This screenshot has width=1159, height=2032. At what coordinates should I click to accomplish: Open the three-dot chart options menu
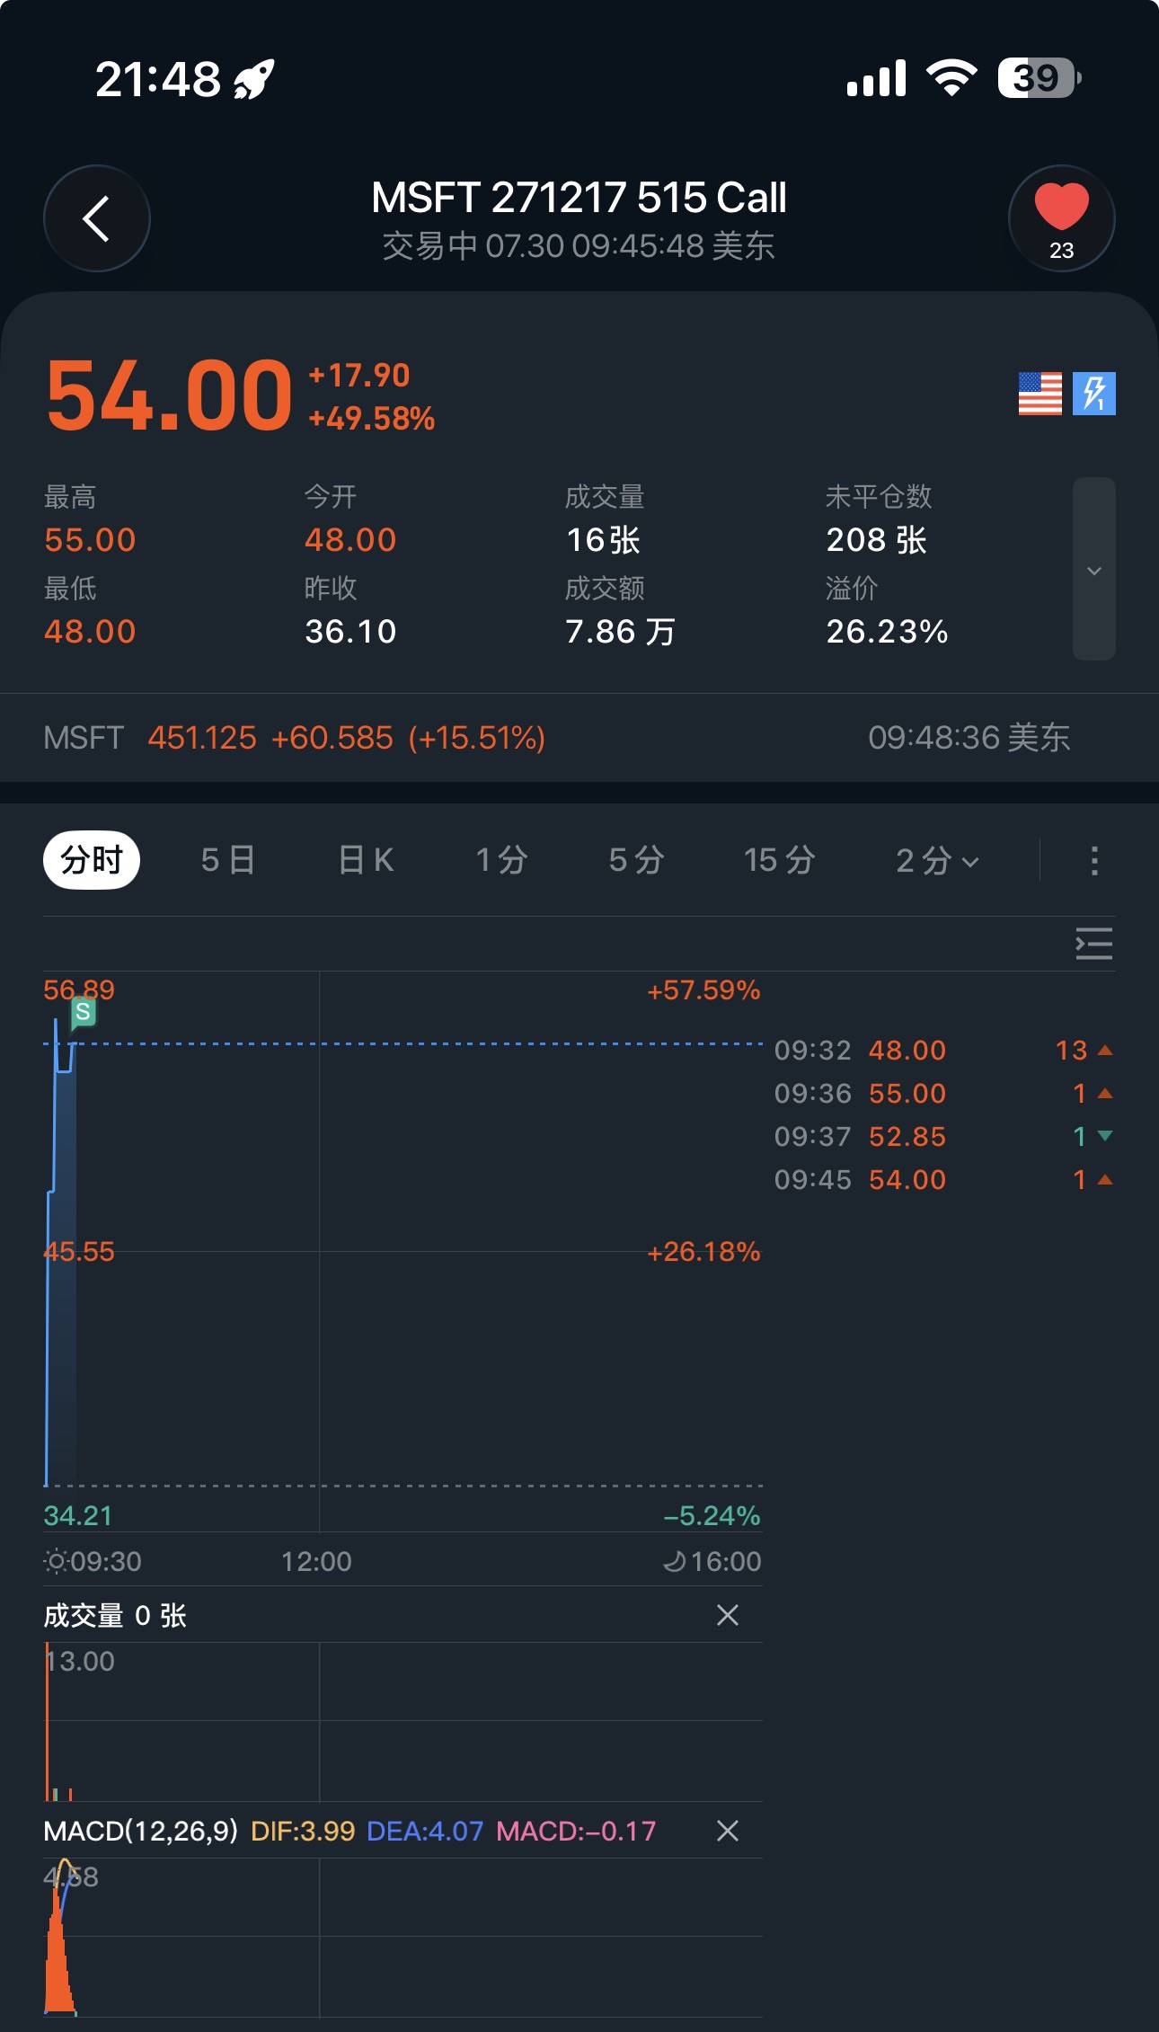tap(1094, 860)
